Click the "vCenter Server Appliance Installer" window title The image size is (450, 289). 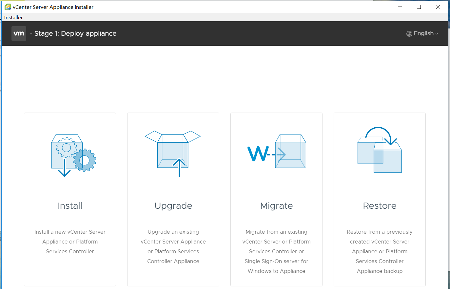[53, 7]
